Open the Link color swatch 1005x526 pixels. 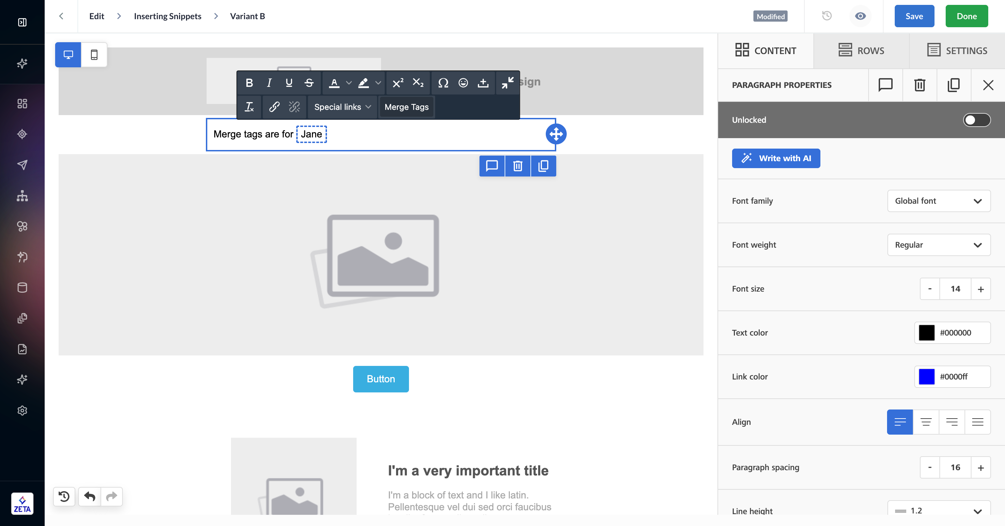926,377
